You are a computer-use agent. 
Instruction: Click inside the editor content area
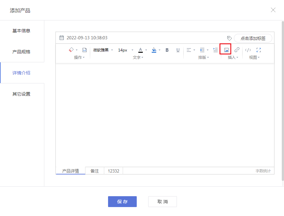[165, 115]
